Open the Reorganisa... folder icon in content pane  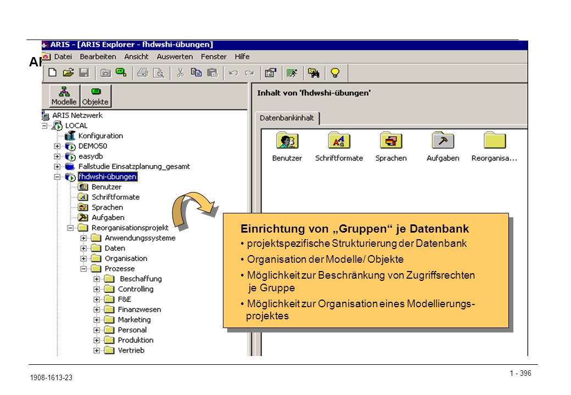[x=495, y=140]
